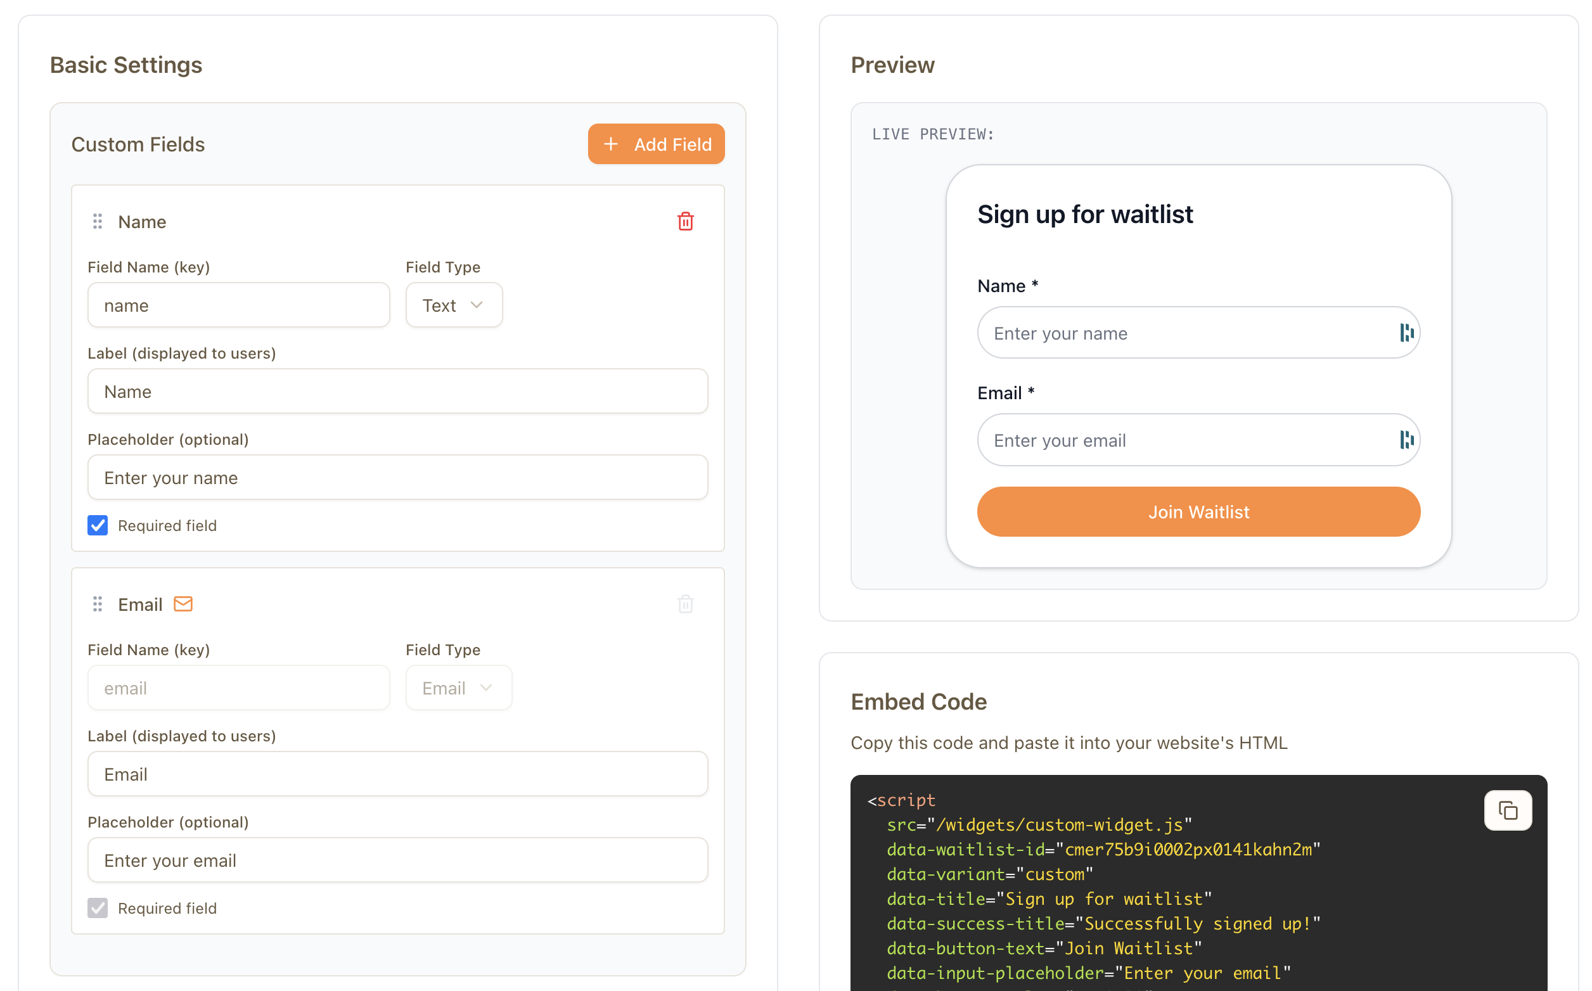Grab the drag handle of the Name field

(x=98, y=222)
